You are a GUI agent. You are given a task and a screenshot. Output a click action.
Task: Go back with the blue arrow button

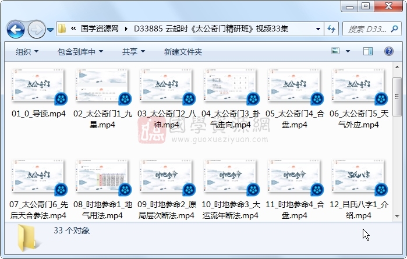point(16,30)
